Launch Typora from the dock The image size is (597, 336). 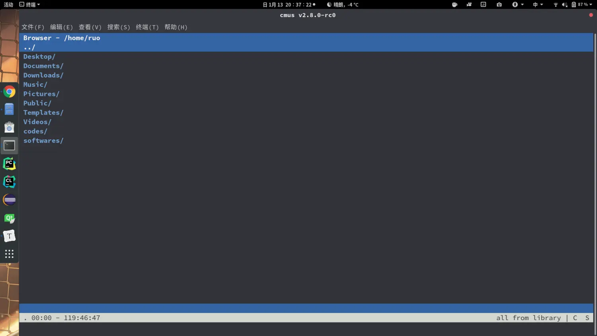pyautogui.click(x=9, y=236)
